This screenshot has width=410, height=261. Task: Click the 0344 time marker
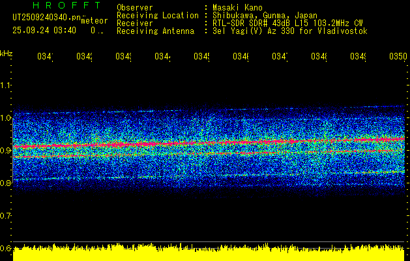[x=163, y=56]
